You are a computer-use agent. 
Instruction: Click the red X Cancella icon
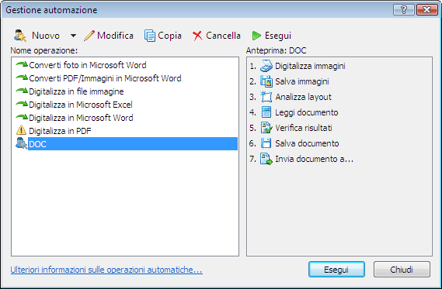coord(197,36)
